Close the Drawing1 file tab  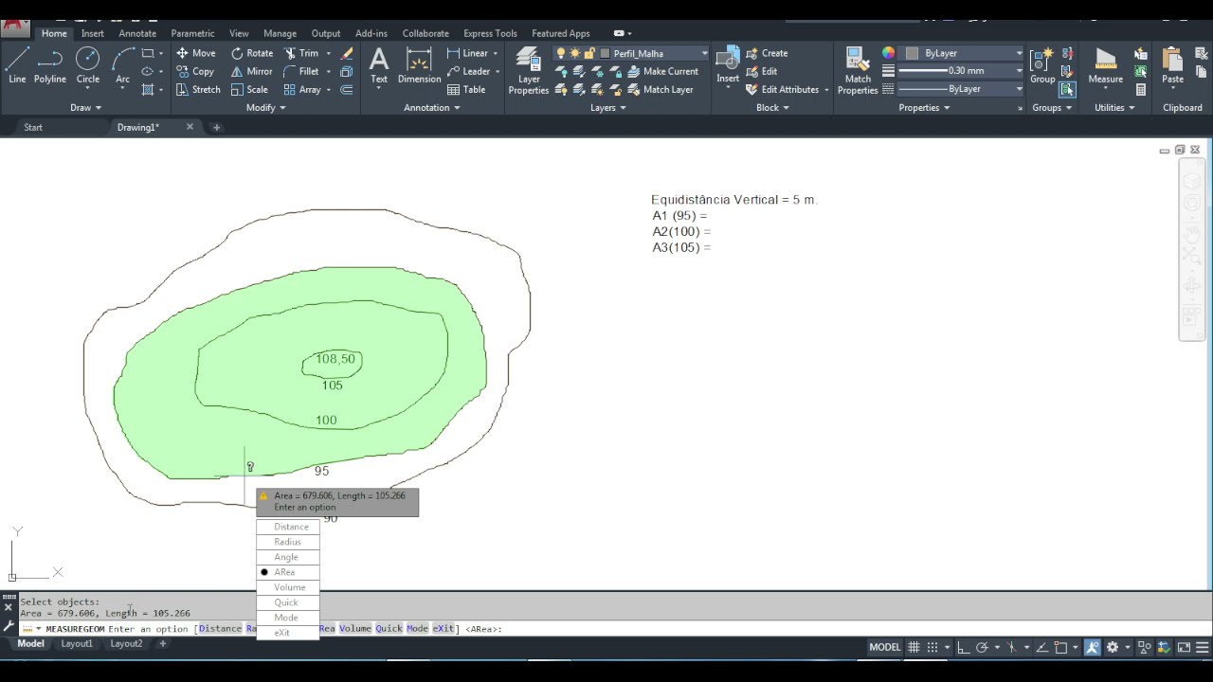190,127
